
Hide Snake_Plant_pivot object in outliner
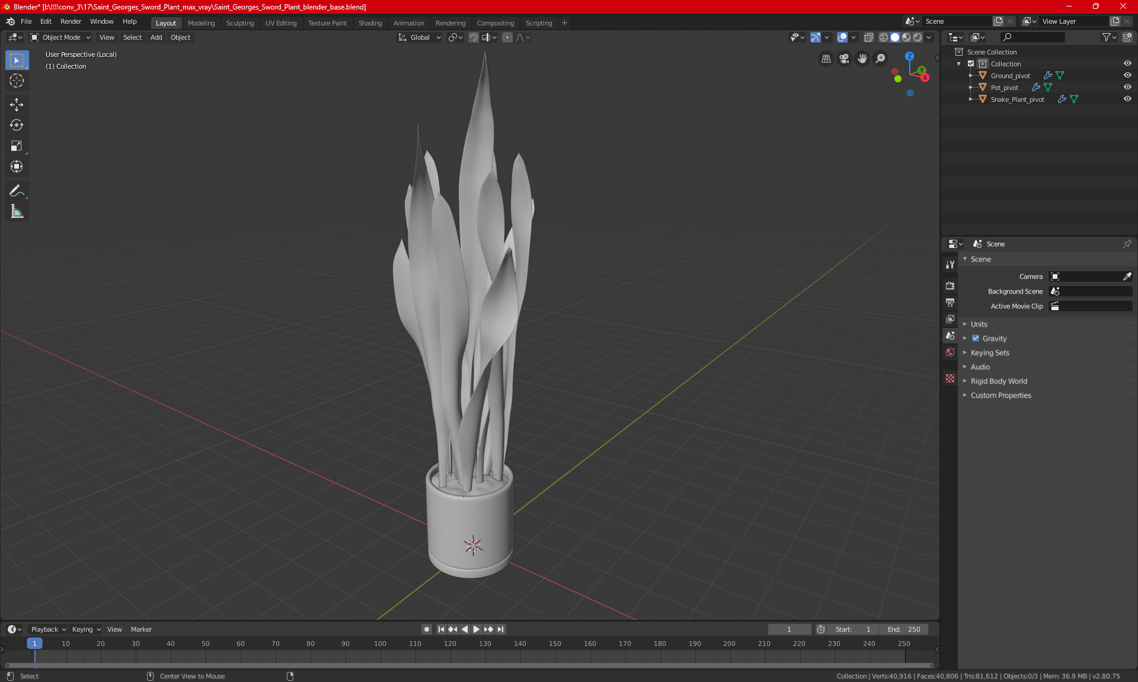click(x=1127, y=99)
